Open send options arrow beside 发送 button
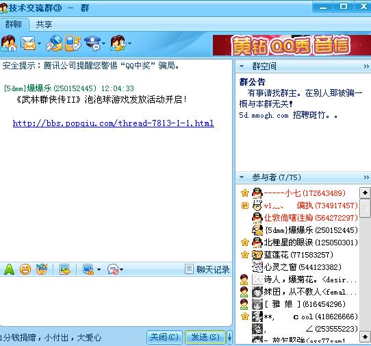 pos(229,337)
